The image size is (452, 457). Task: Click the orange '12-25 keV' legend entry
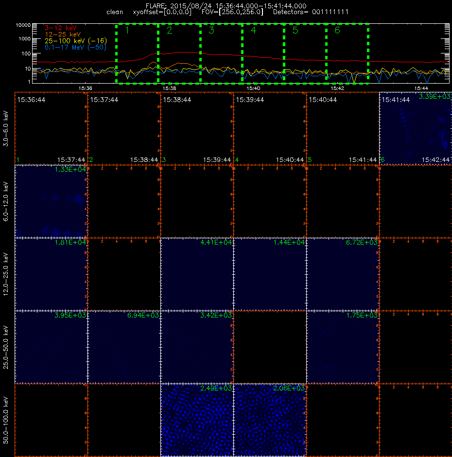(x=63, y=35)
